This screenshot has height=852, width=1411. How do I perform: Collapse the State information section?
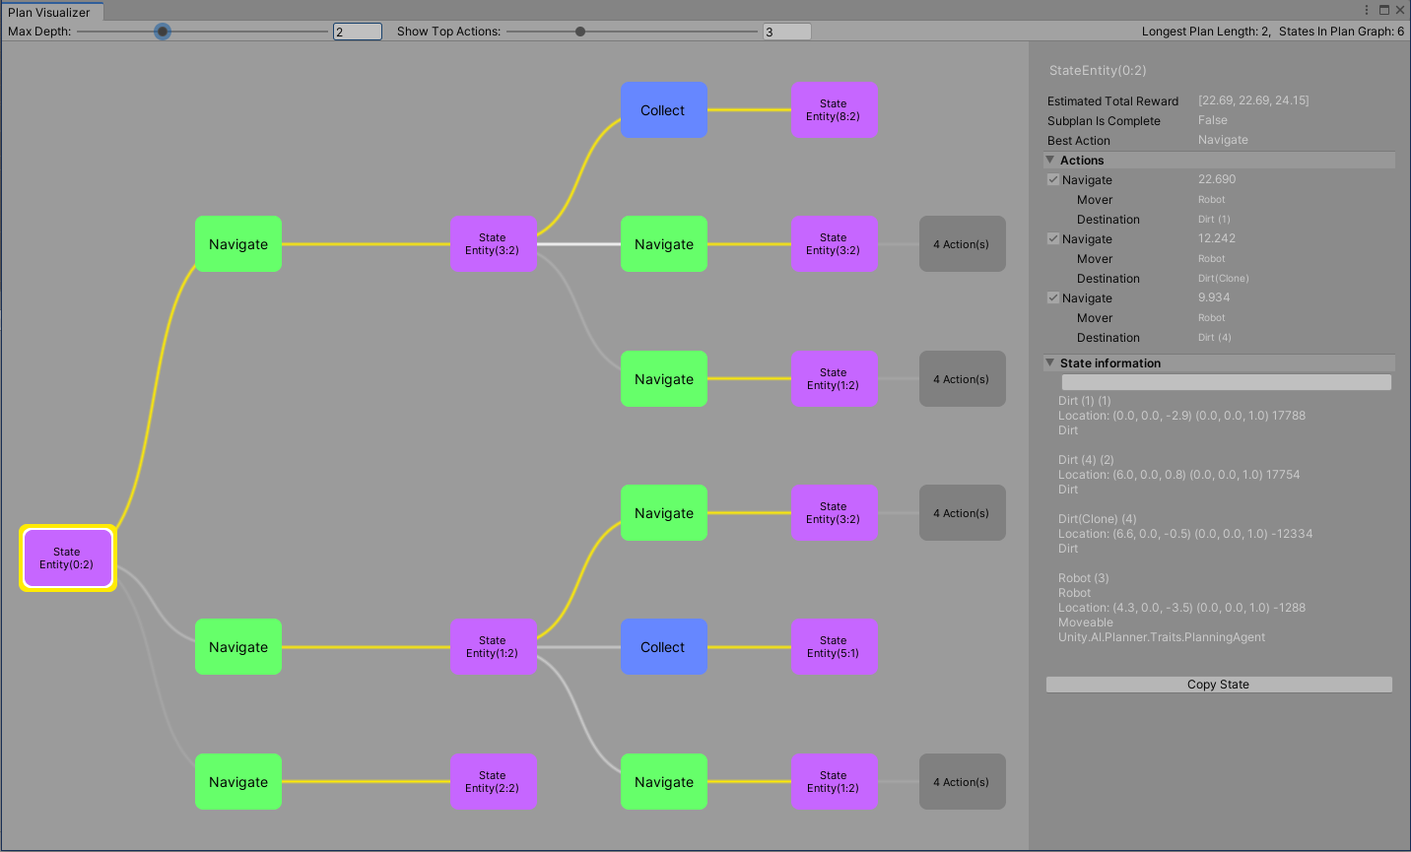(x=1050, y=363)
